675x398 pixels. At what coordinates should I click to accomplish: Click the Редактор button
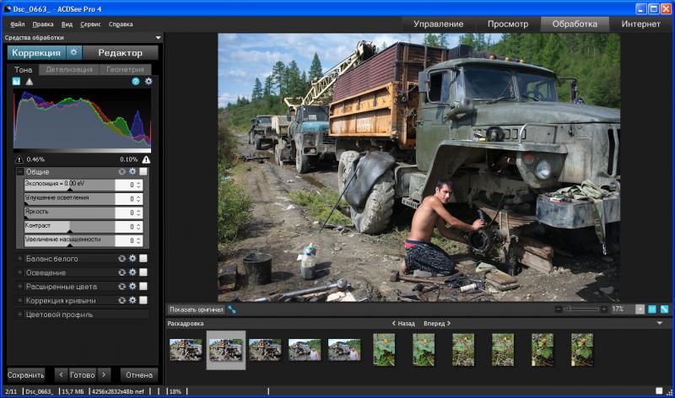click(120, 52)
